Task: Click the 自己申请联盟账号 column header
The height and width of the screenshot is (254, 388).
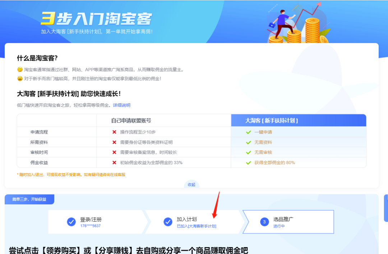Action: [164, 121]
